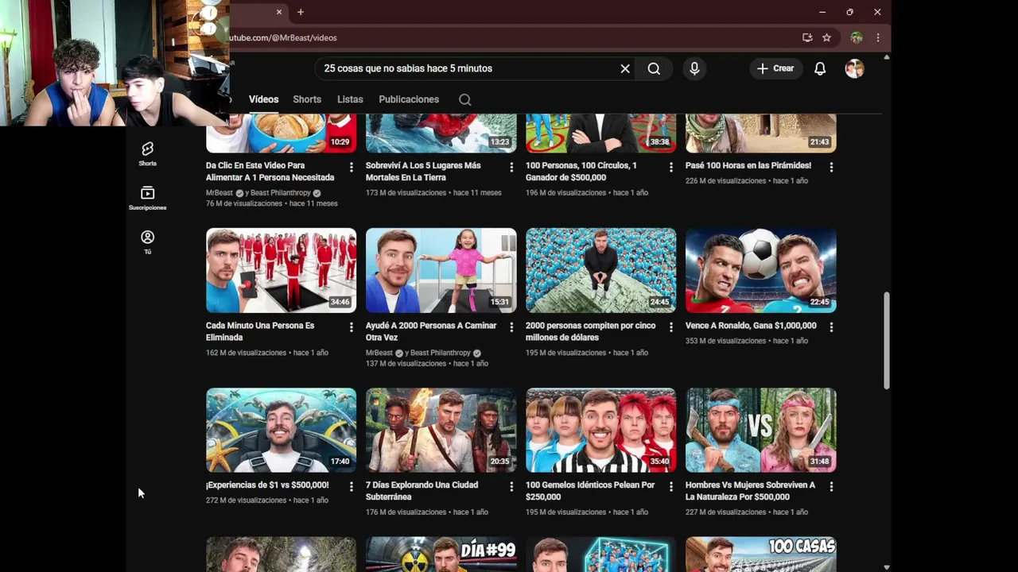The height and width of the screenshot is (572, 1018).
Task: Open options for 7 Días Explorando video
Action: tap(511, 486)
